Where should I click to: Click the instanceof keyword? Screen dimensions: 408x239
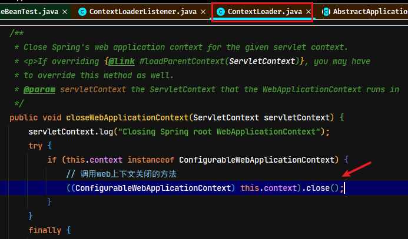151,160
